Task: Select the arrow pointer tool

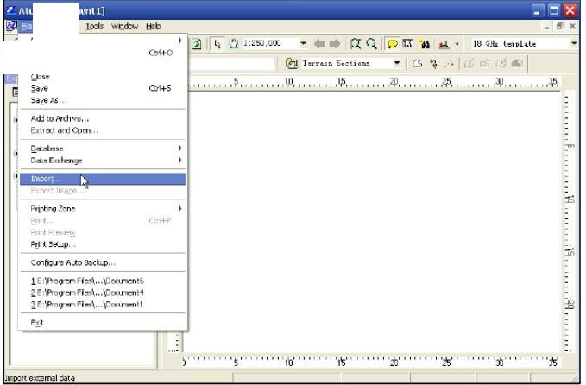Action: tap(217, 44)
